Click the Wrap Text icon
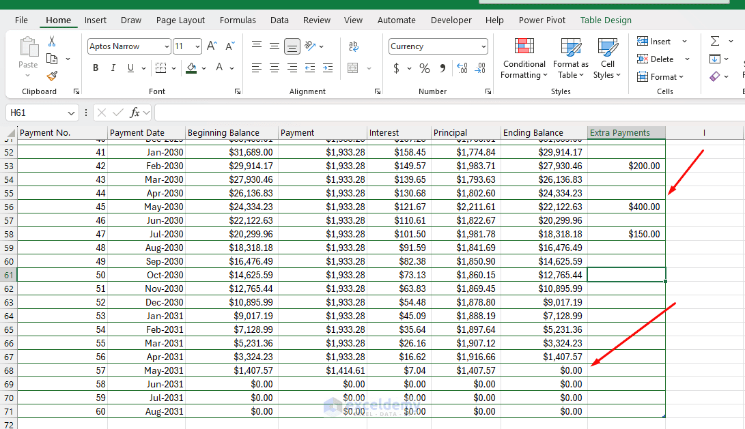Image resolution: width=745 pixels, height=429 pixels. click(x=353, y=46)
